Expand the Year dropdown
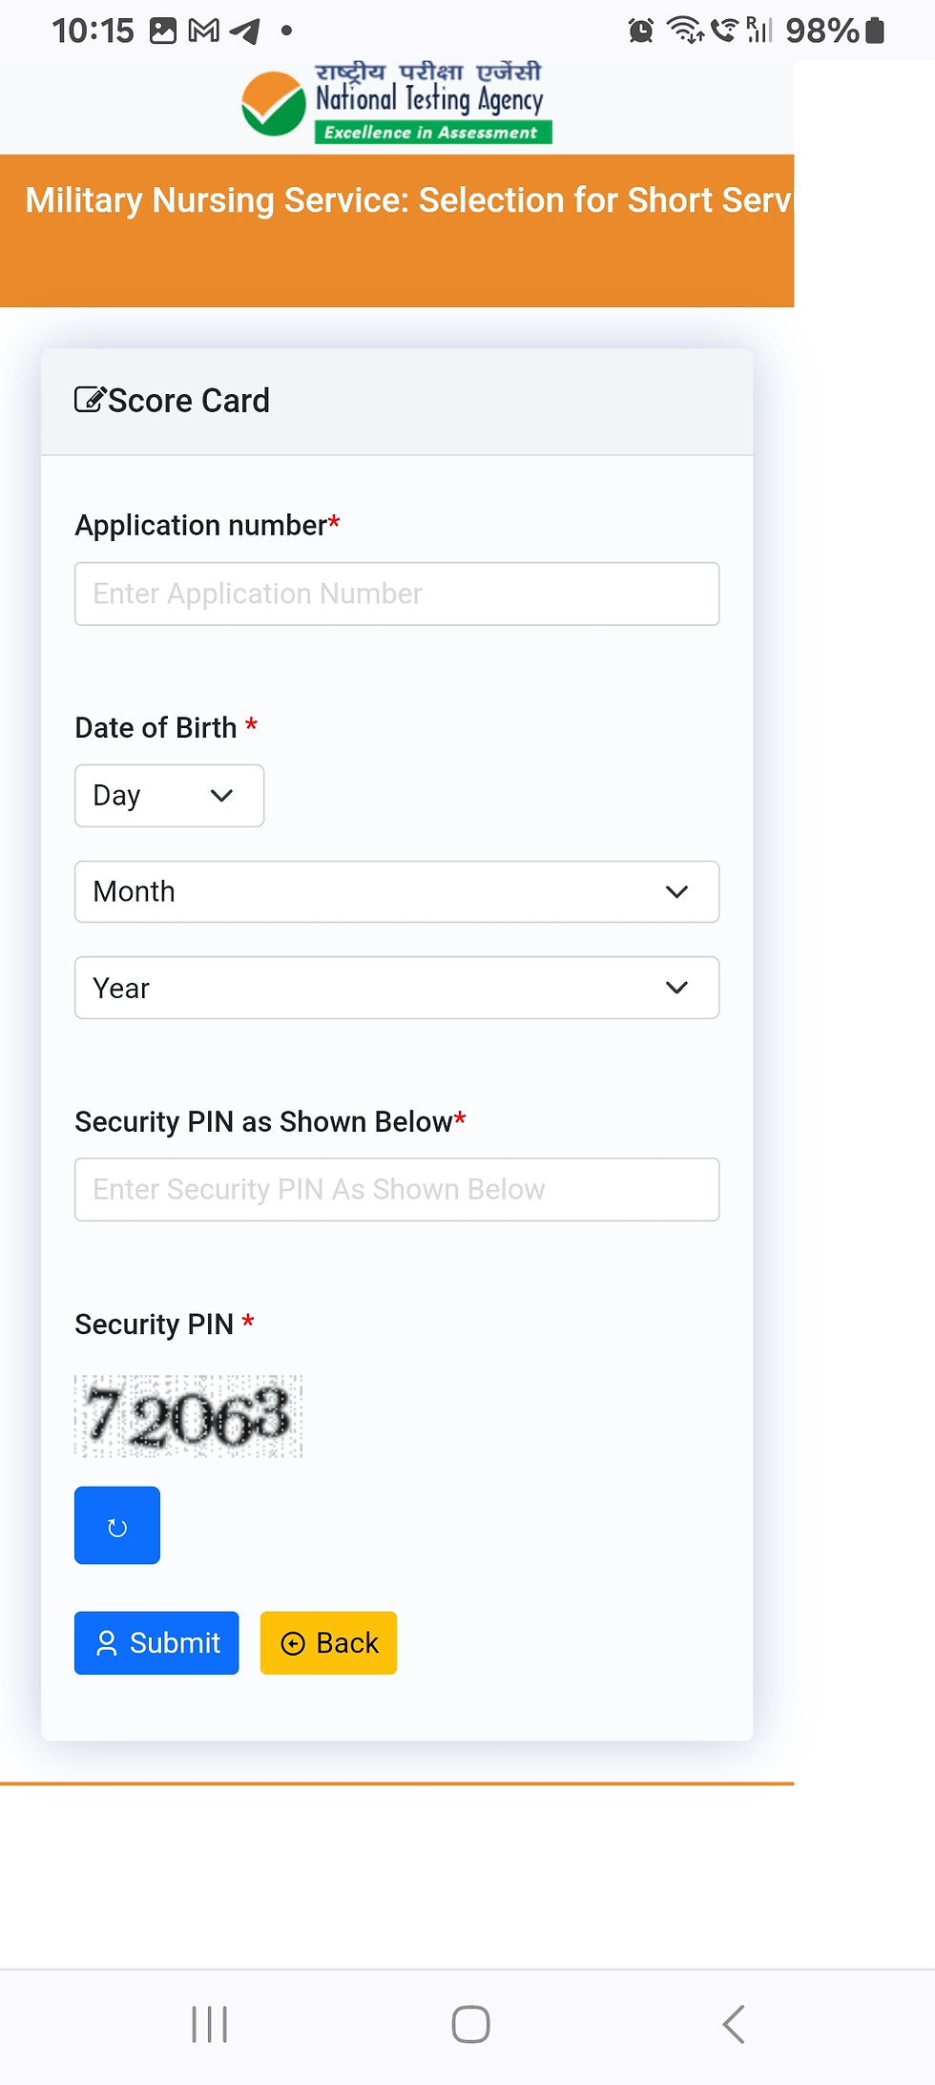The width and height of the screenshot is (935, 2085). [397, 988]
